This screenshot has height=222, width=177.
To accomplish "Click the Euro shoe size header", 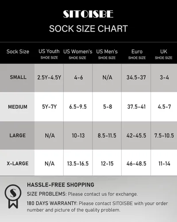I will 137,54.
